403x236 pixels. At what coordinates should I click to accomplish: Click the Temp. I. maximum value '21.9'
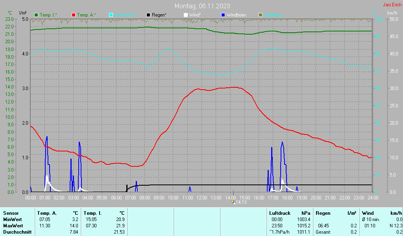[x=120, y=226]
